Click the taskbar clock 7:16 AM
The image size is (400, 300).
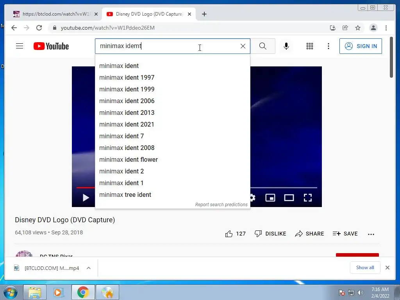(380, 293)
